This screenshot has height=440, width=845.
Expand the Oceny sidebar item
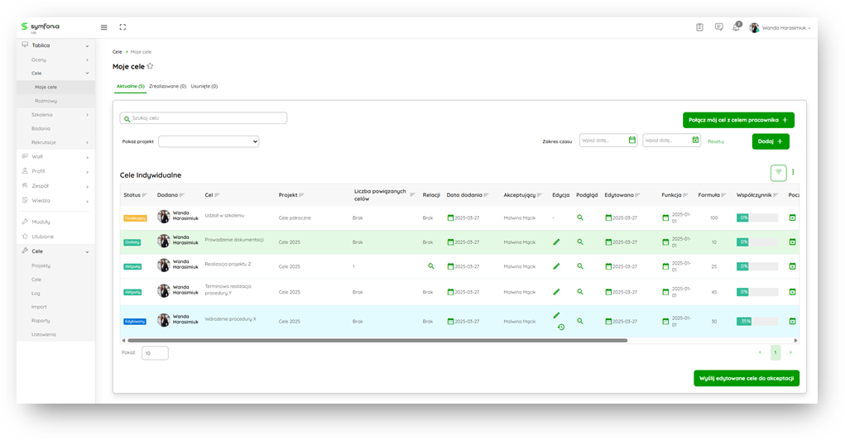pyautogui.click(x=87, y=60)
